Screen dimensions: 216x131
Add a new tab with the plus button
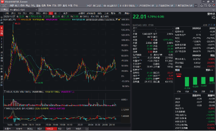click(40, 10)
